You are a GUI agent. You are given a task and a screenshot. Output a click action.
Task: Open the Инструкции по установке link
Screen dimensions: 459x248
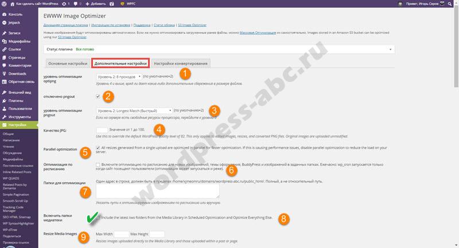pyautogui.click(x=111, y=25)
